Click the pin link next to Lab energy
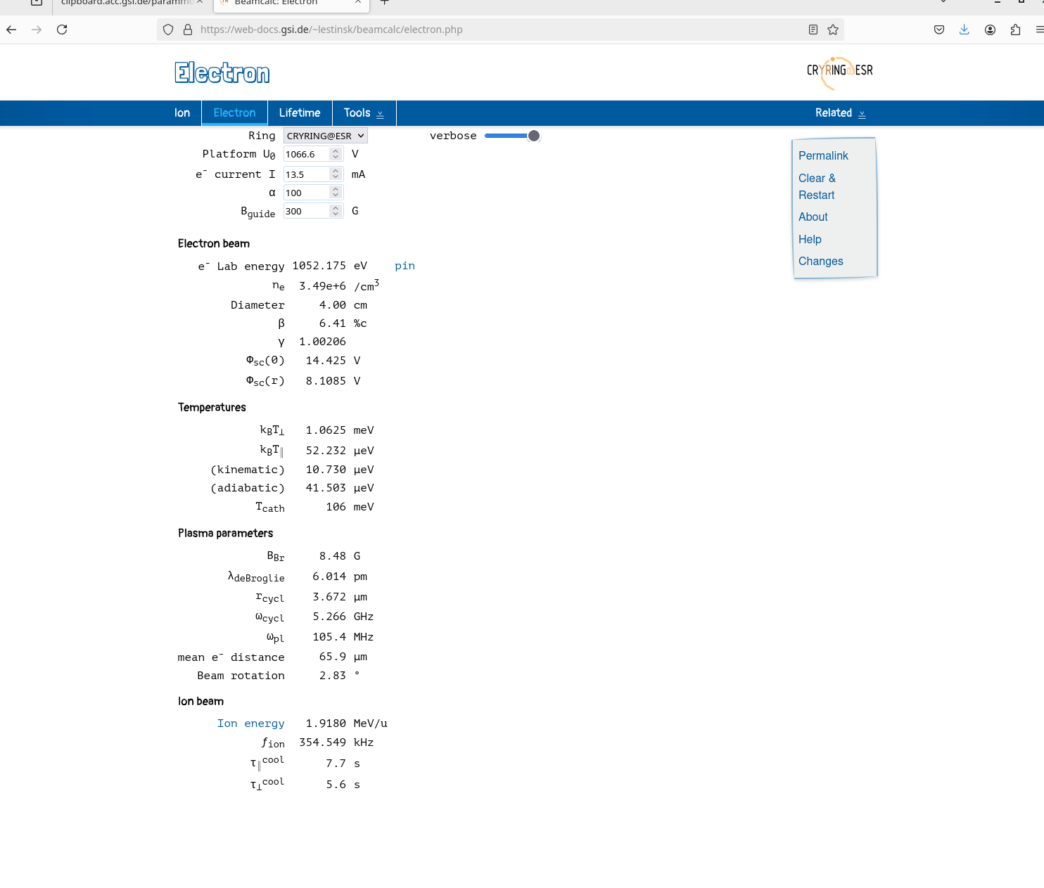 pyautogui.click(x=405, y=266)
